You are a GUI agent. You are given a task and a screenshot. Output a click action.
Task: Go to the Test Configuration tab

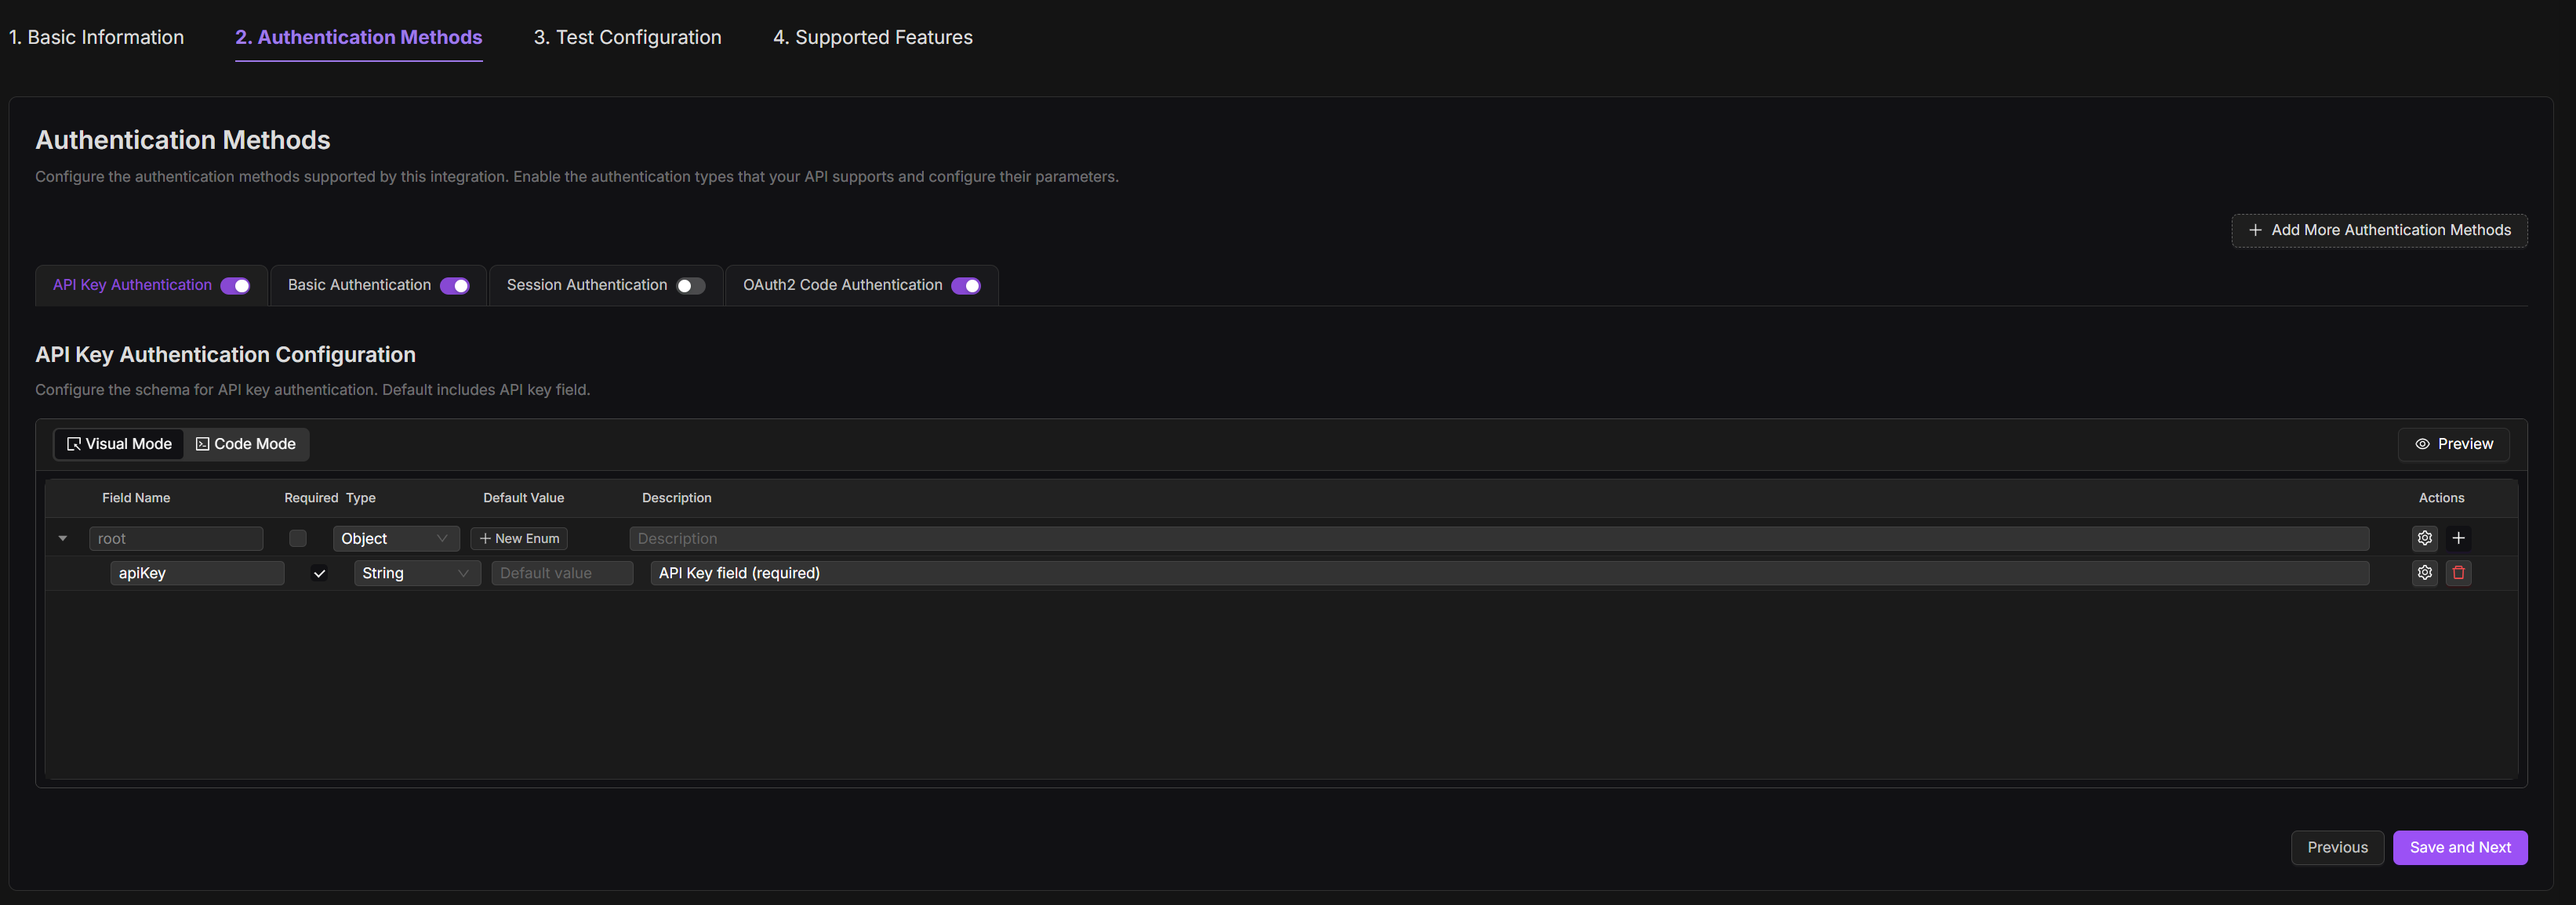coord(627,38)
